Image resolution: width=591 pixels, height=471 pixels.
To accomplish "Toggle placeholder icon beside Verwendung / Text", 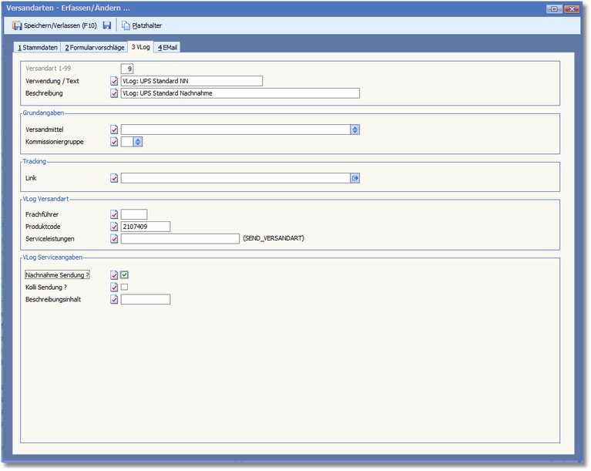I will [x=114, y=81].
